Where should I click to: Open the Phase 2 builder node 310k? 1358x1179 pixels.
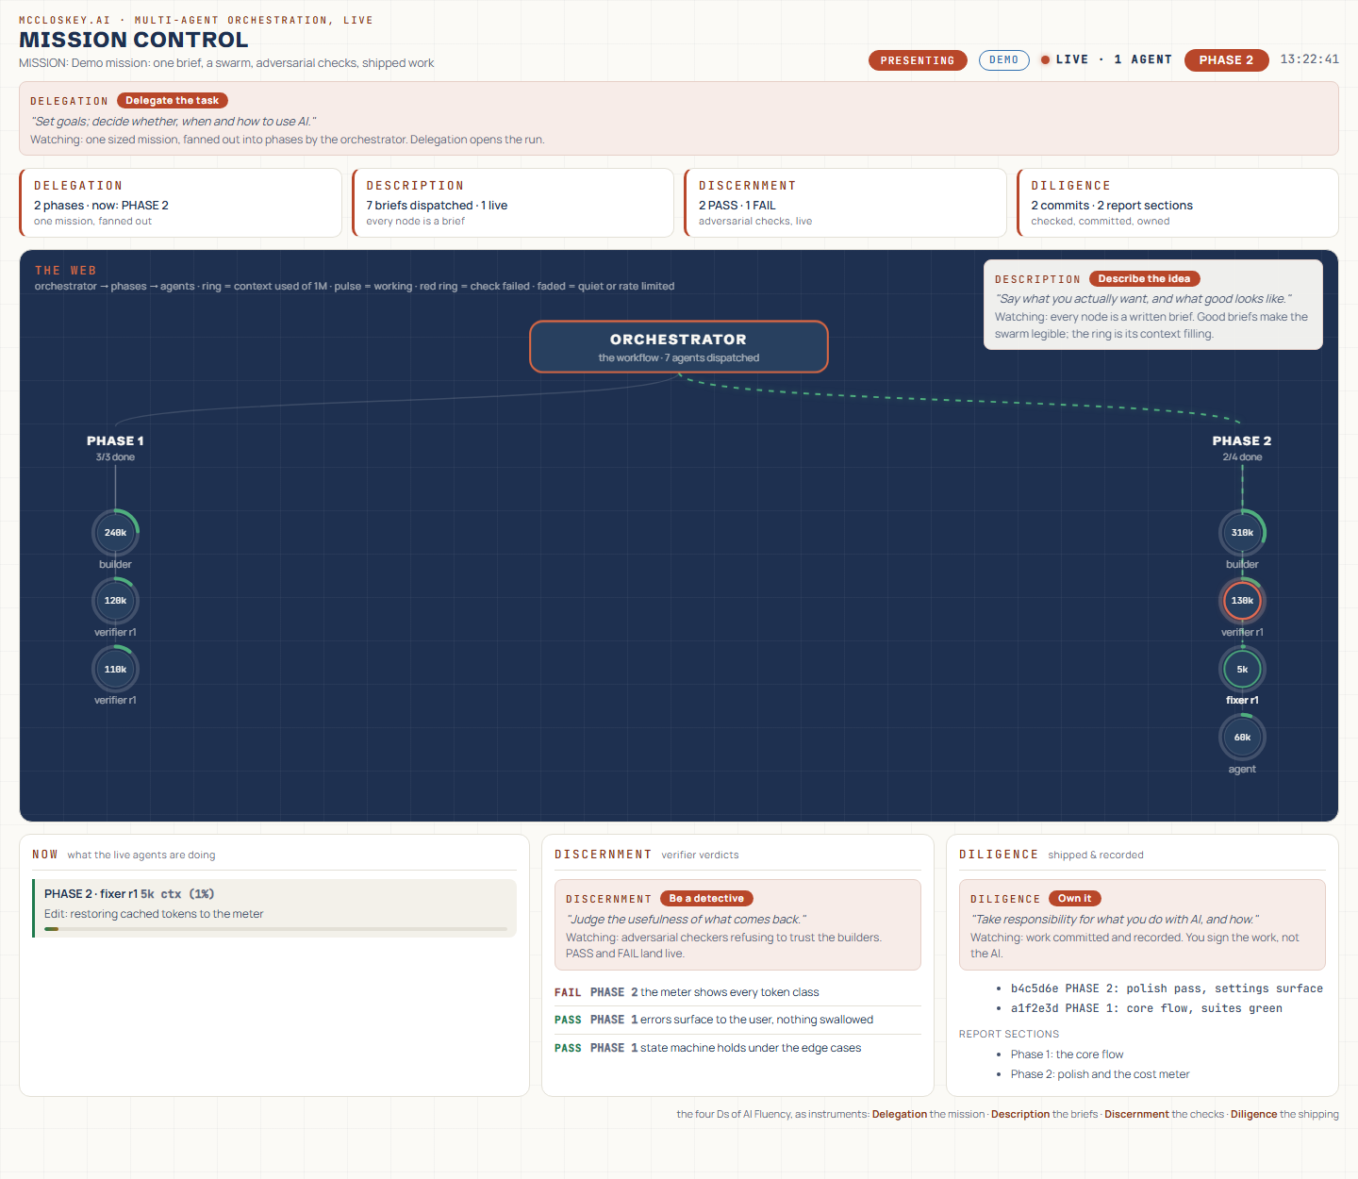point(1242,533)
